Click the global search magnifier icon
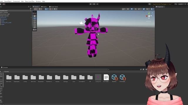The image size is (188, 105). [x=176, y=4]
